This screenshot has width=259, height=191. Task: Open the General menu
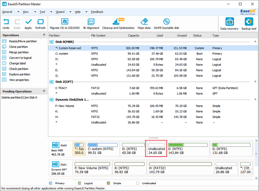[7, 12]
